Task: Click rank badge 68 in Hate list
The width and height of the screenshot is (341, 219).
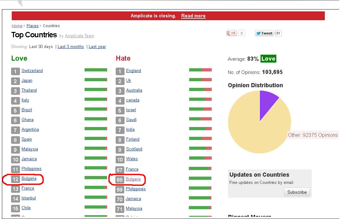Action: 119,180
